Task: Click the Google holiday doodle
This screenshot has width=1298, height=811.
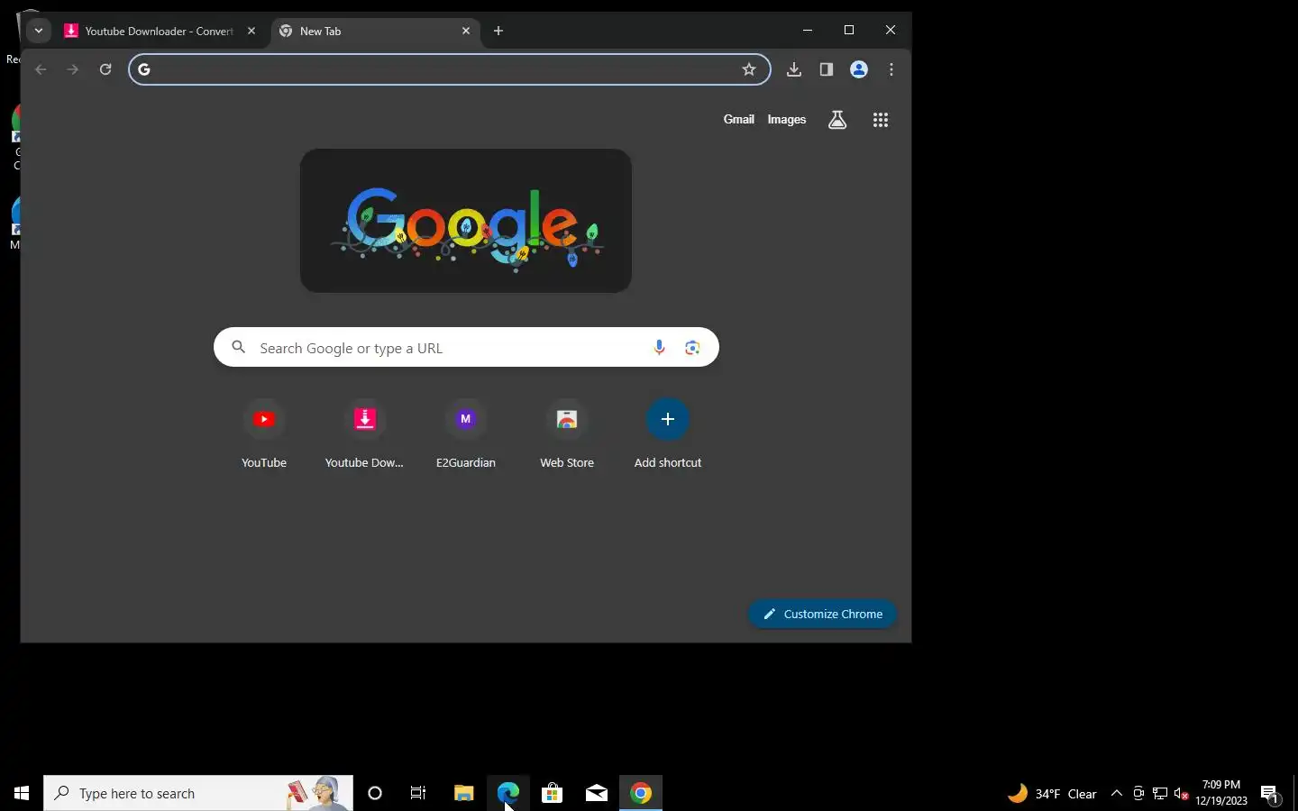Action: pos(466,221)
